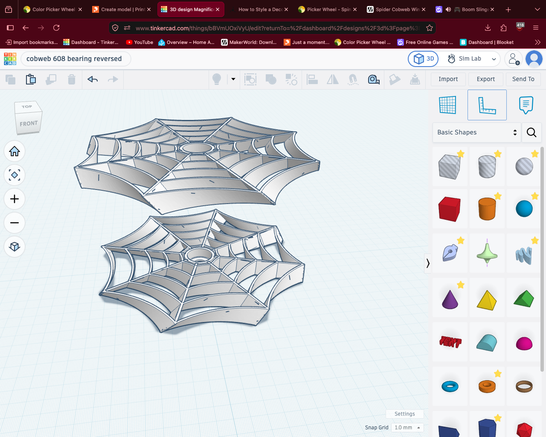The image size is (546, 437).
Task: Click the Duplicate and repeat icon
Action: (x=51, y=79)
